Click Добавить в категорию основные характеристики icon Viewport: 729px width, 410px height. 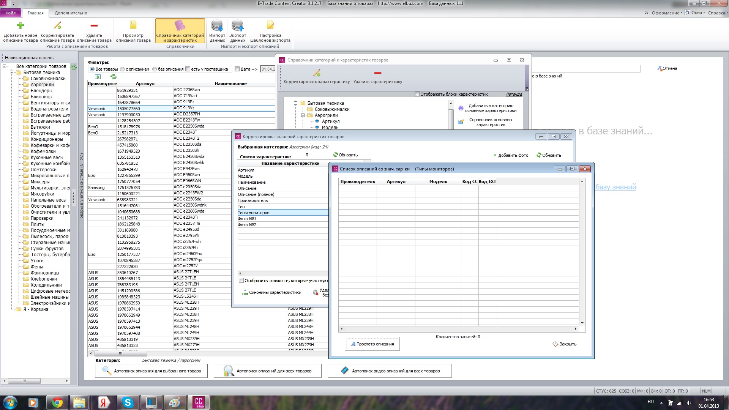[461, 108]
